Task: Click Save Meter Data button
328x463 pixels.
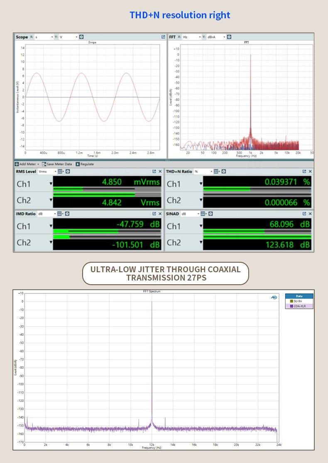Action: pyautogui.click(x=57, y=164)
